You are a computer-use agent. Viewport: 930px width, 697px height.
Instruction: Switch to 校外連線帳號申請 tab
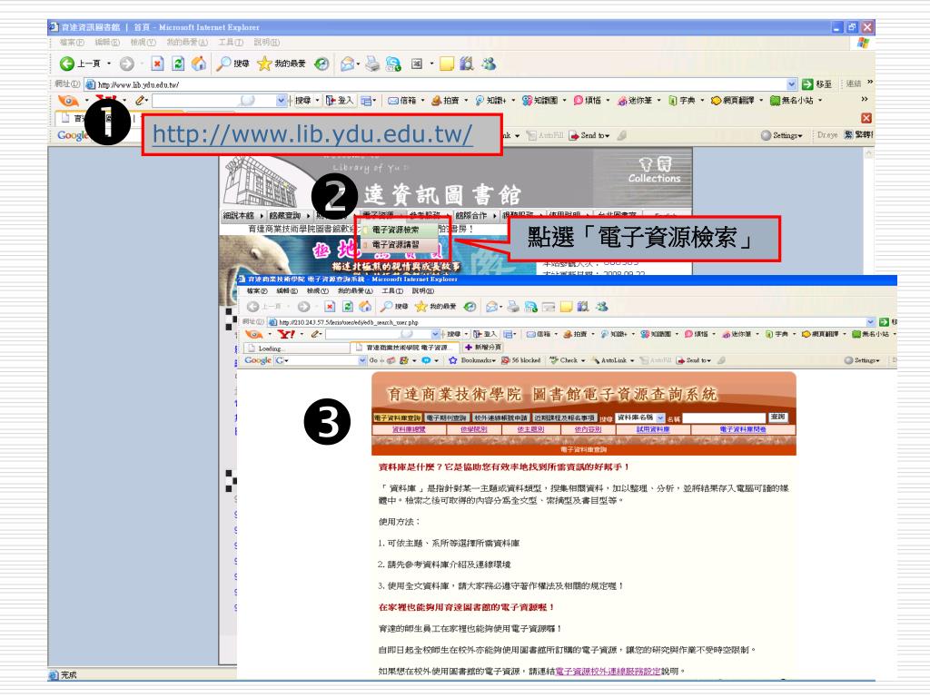coord(501,417)
